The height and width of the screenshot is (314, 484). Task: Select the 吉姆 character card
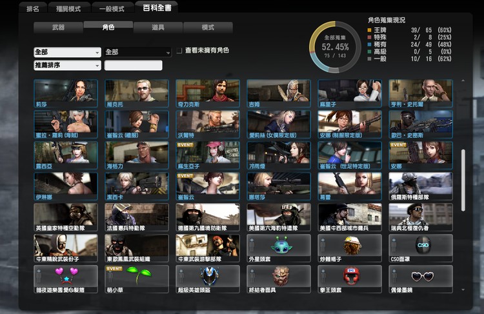pos(279,93)
